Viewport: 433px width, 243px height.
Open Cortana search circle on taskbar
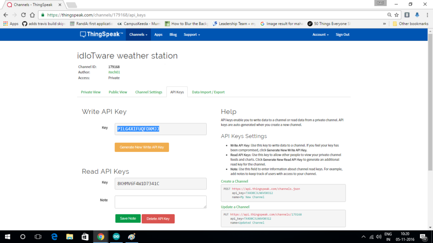[x=23, y=237]
